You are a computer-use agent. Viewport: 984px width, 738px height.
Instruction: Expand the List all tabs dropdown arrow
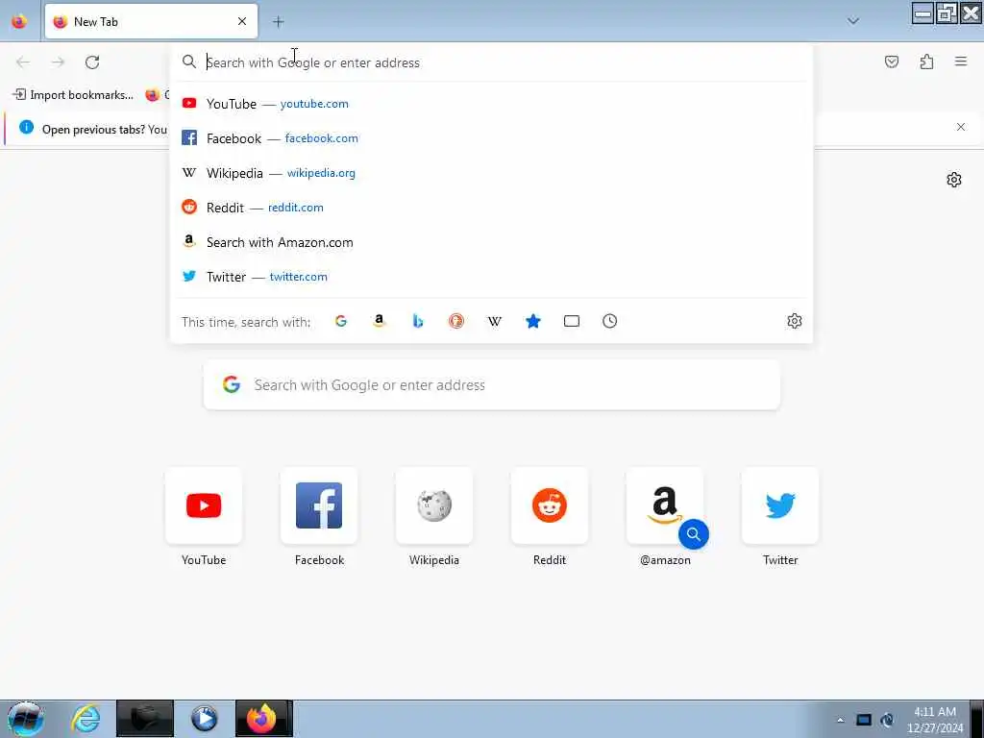point(853,21)
